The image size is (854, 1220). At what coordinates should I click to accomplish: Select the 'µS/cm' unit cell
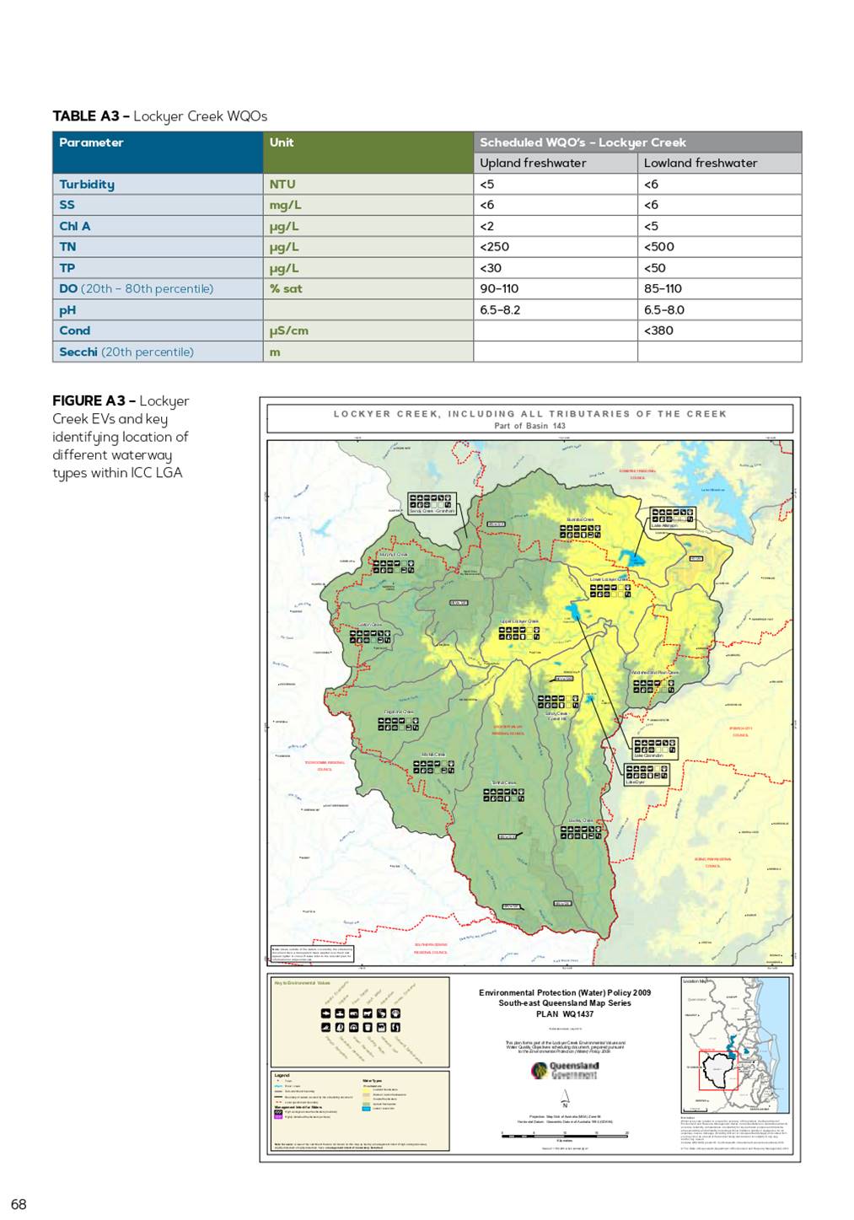pos(368,331)
